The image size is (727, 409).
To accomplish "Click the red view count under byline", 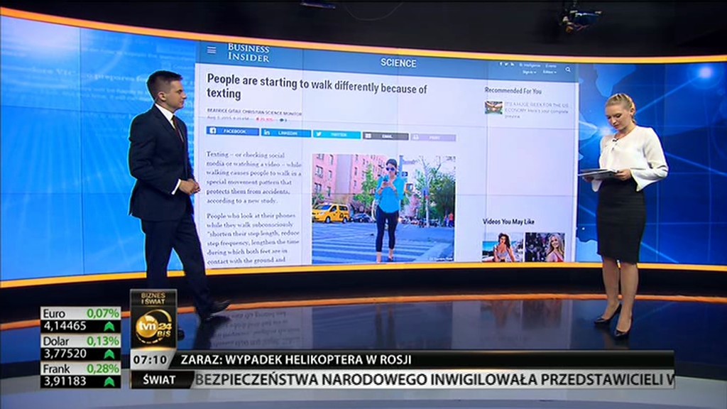I will pyautogui.click(x=266, y=119).
